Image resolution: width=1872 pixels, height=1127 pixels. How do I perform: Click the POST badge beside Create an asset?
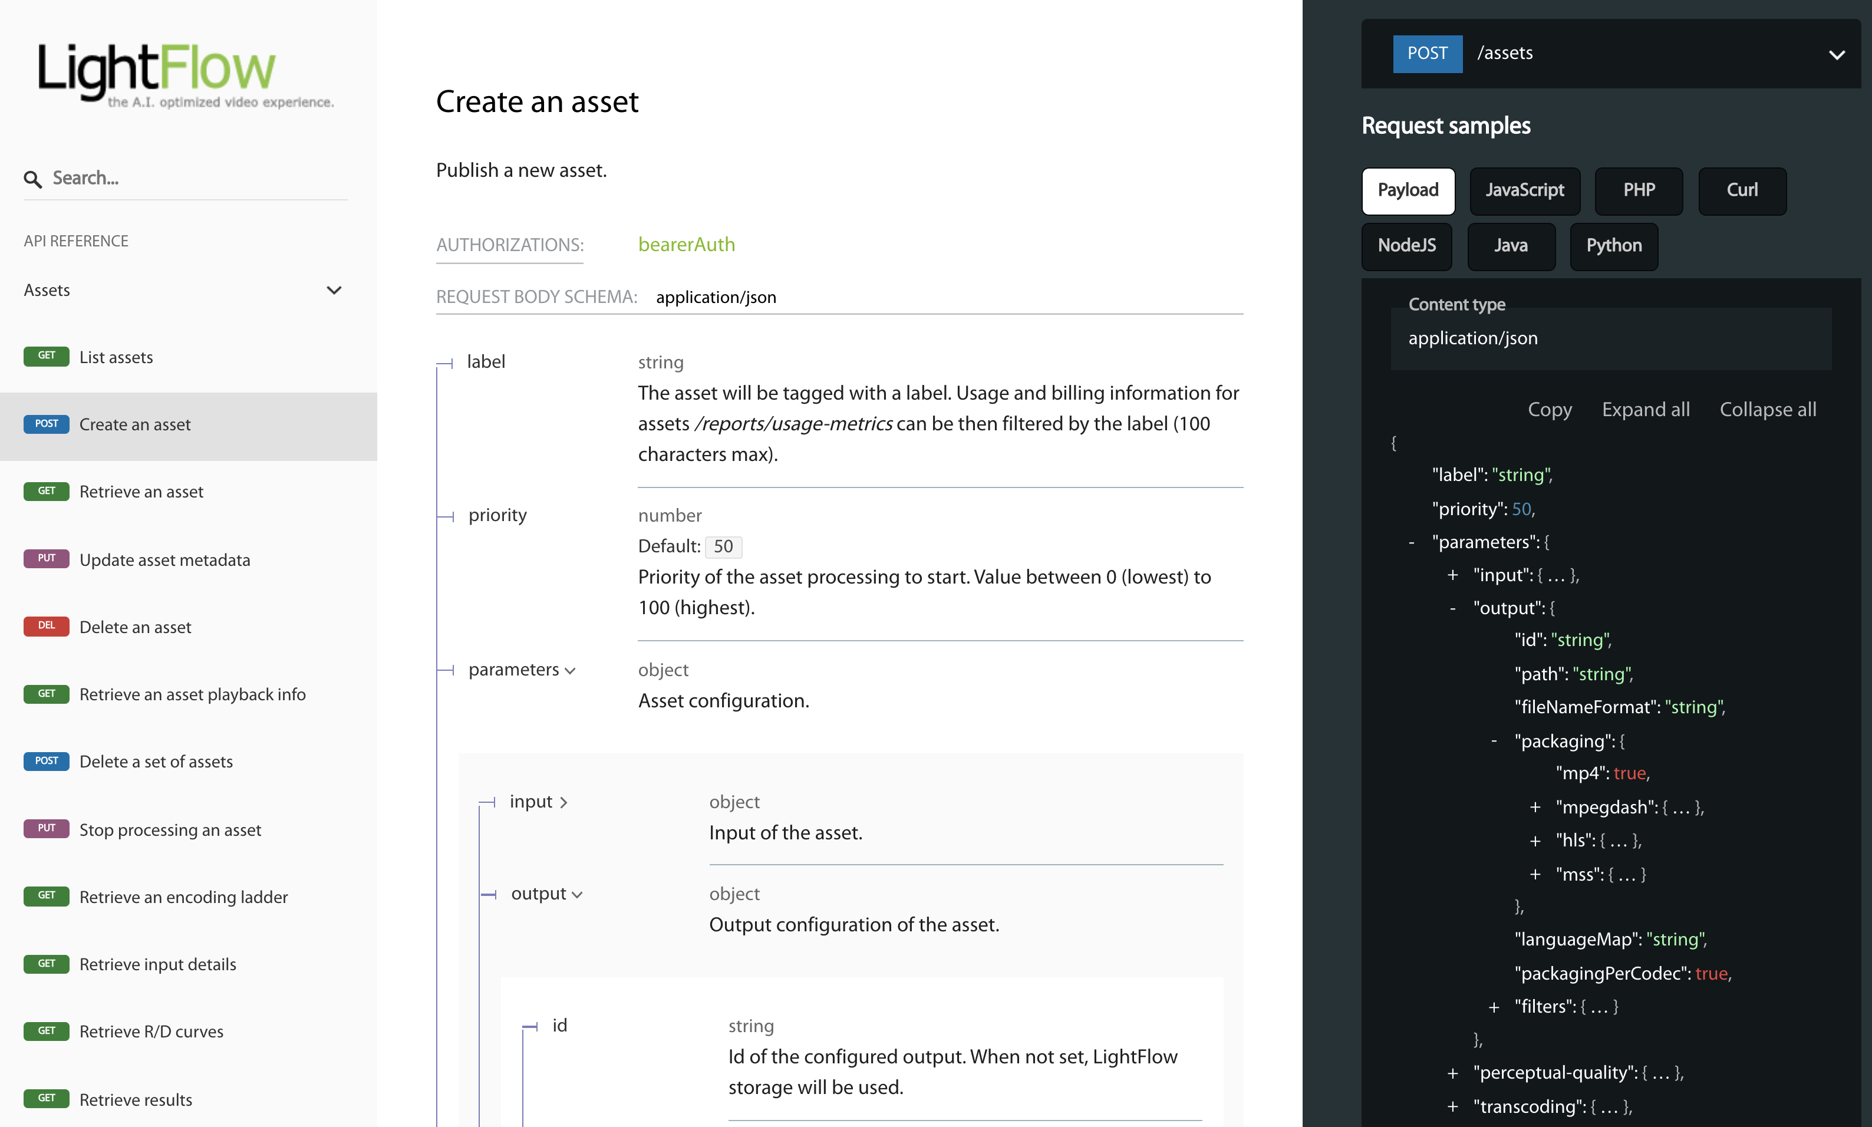pos(47,424)
